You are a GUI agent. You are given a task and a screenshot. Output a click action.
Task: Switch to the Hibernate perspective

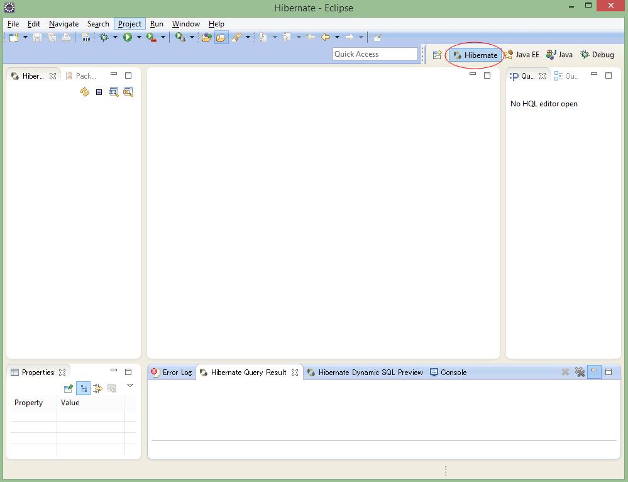click(475, 55)
